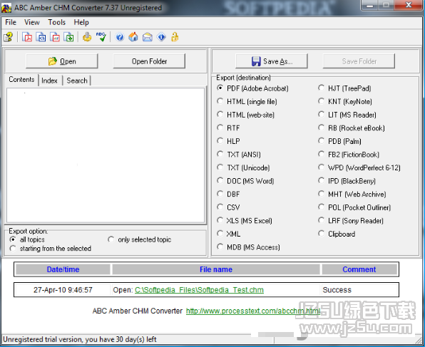Screen dimensions: 425x347
Task: Open the Softpedia_Test.chm file link
Action: (199, 290)
